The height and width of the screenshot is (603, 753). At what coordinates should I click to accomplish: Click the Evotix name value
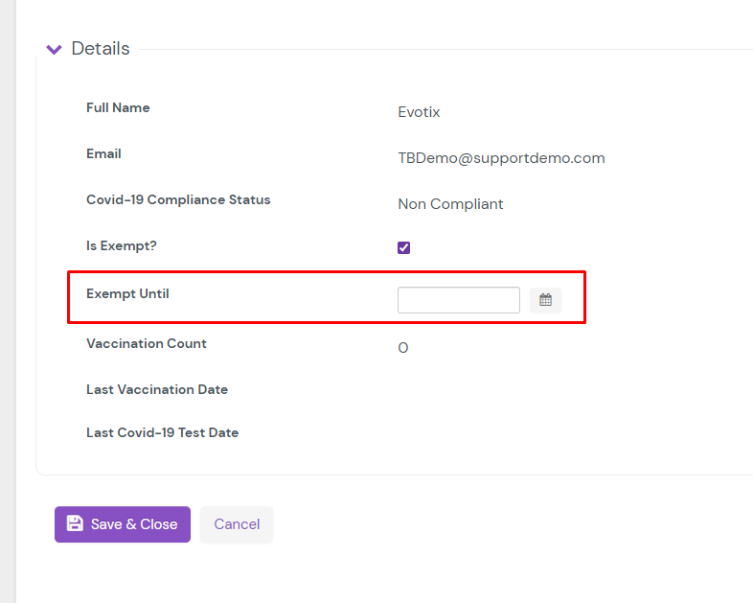coord(419,112)
